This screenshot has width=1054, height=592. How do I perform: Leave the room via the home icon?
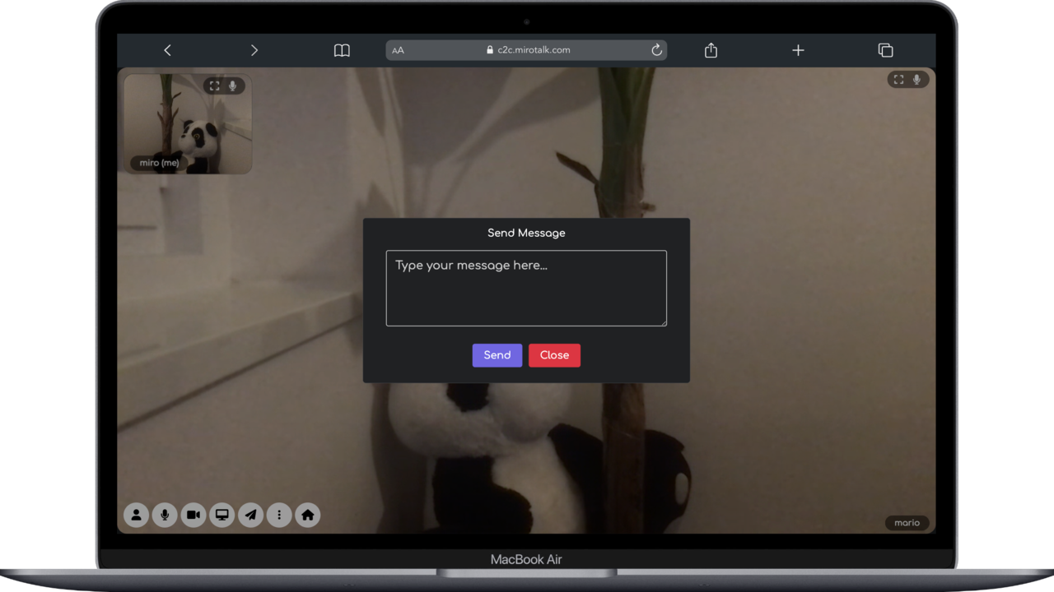click(x=307, y=515)
